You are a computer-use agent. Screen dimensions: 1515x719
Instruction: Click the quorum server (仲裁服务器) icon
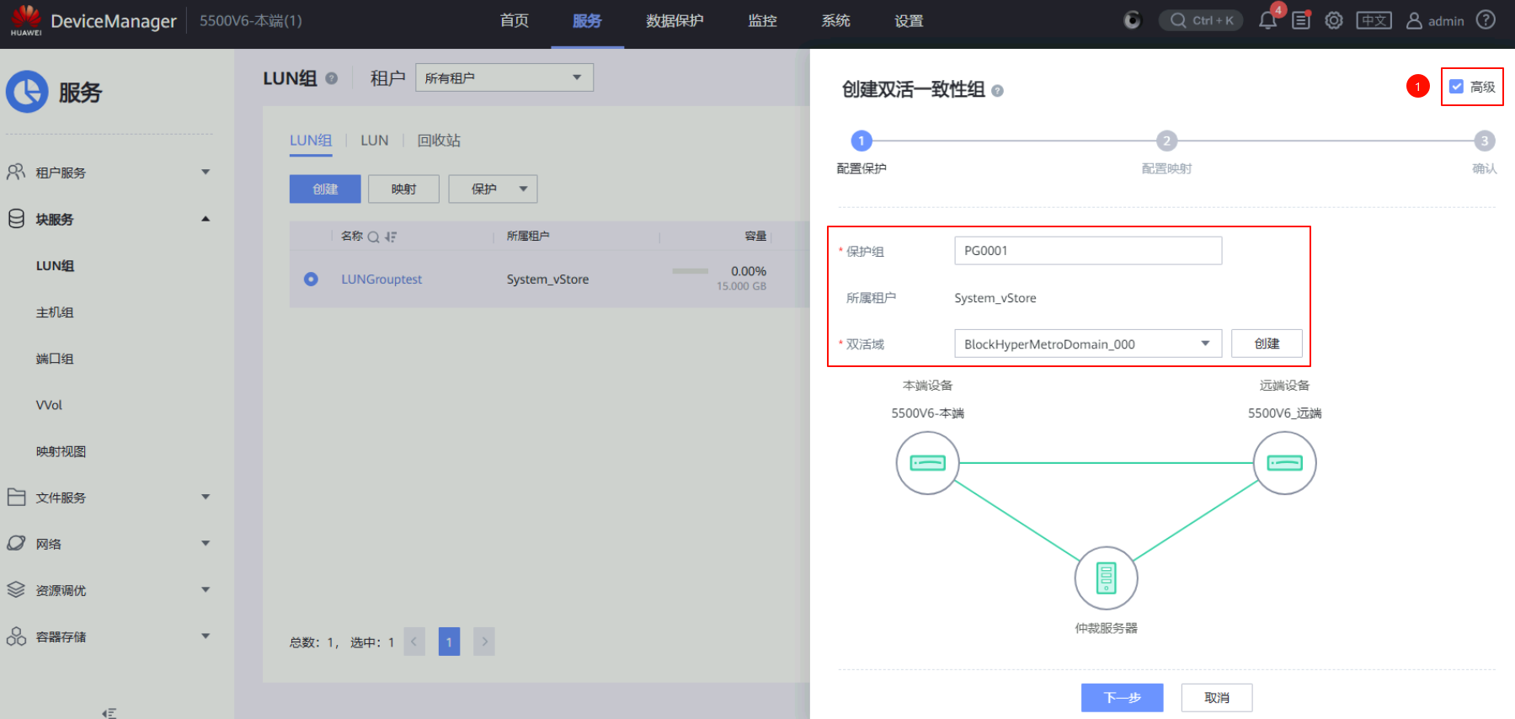pyautogui.click(x=1106, y=578)
